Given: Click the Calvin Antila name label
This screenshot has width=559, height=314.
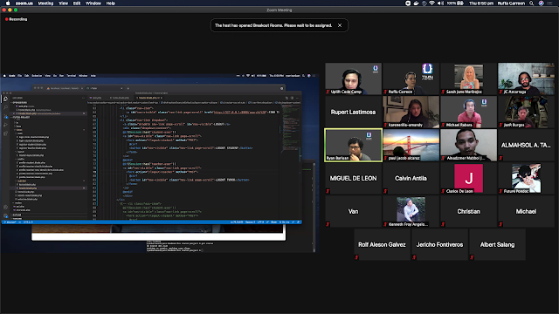Looking at the screenshot, I should 411,178.
